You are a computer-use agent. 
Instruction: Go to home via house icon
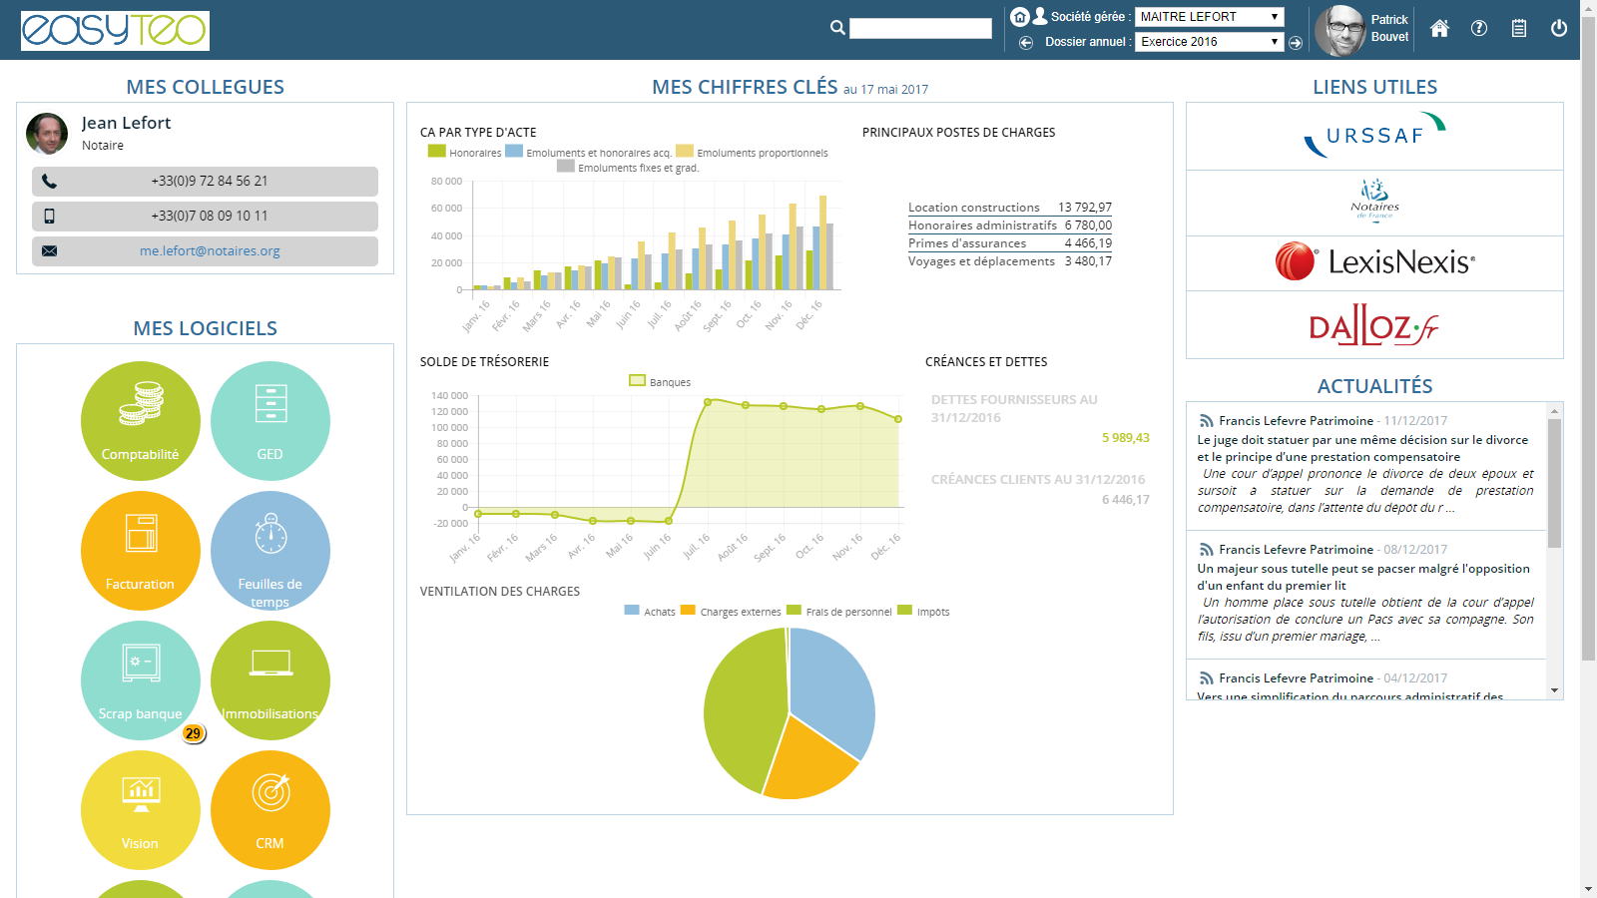pos(1439,29)
